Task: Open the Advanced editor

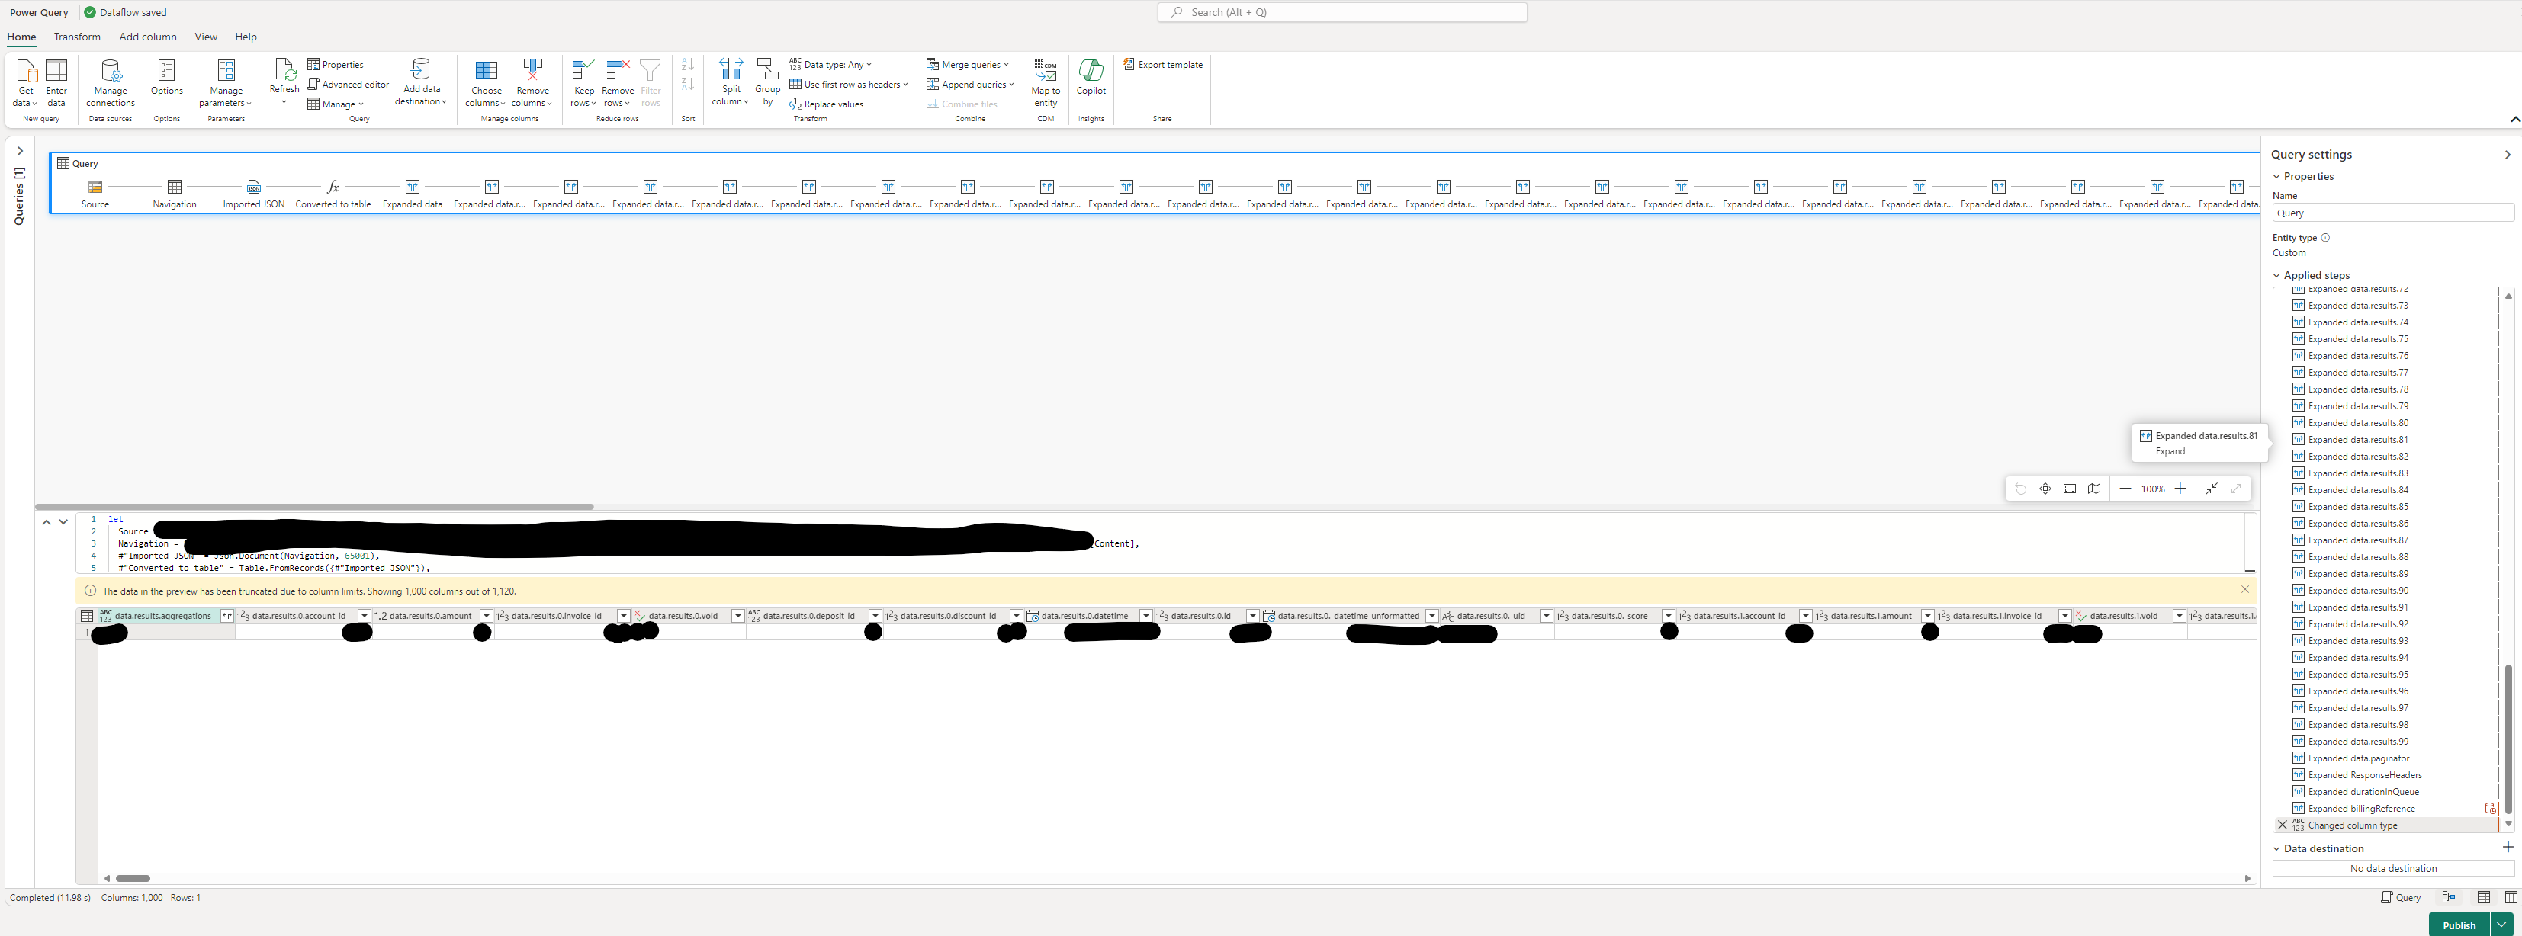Action: click(349, 84)
